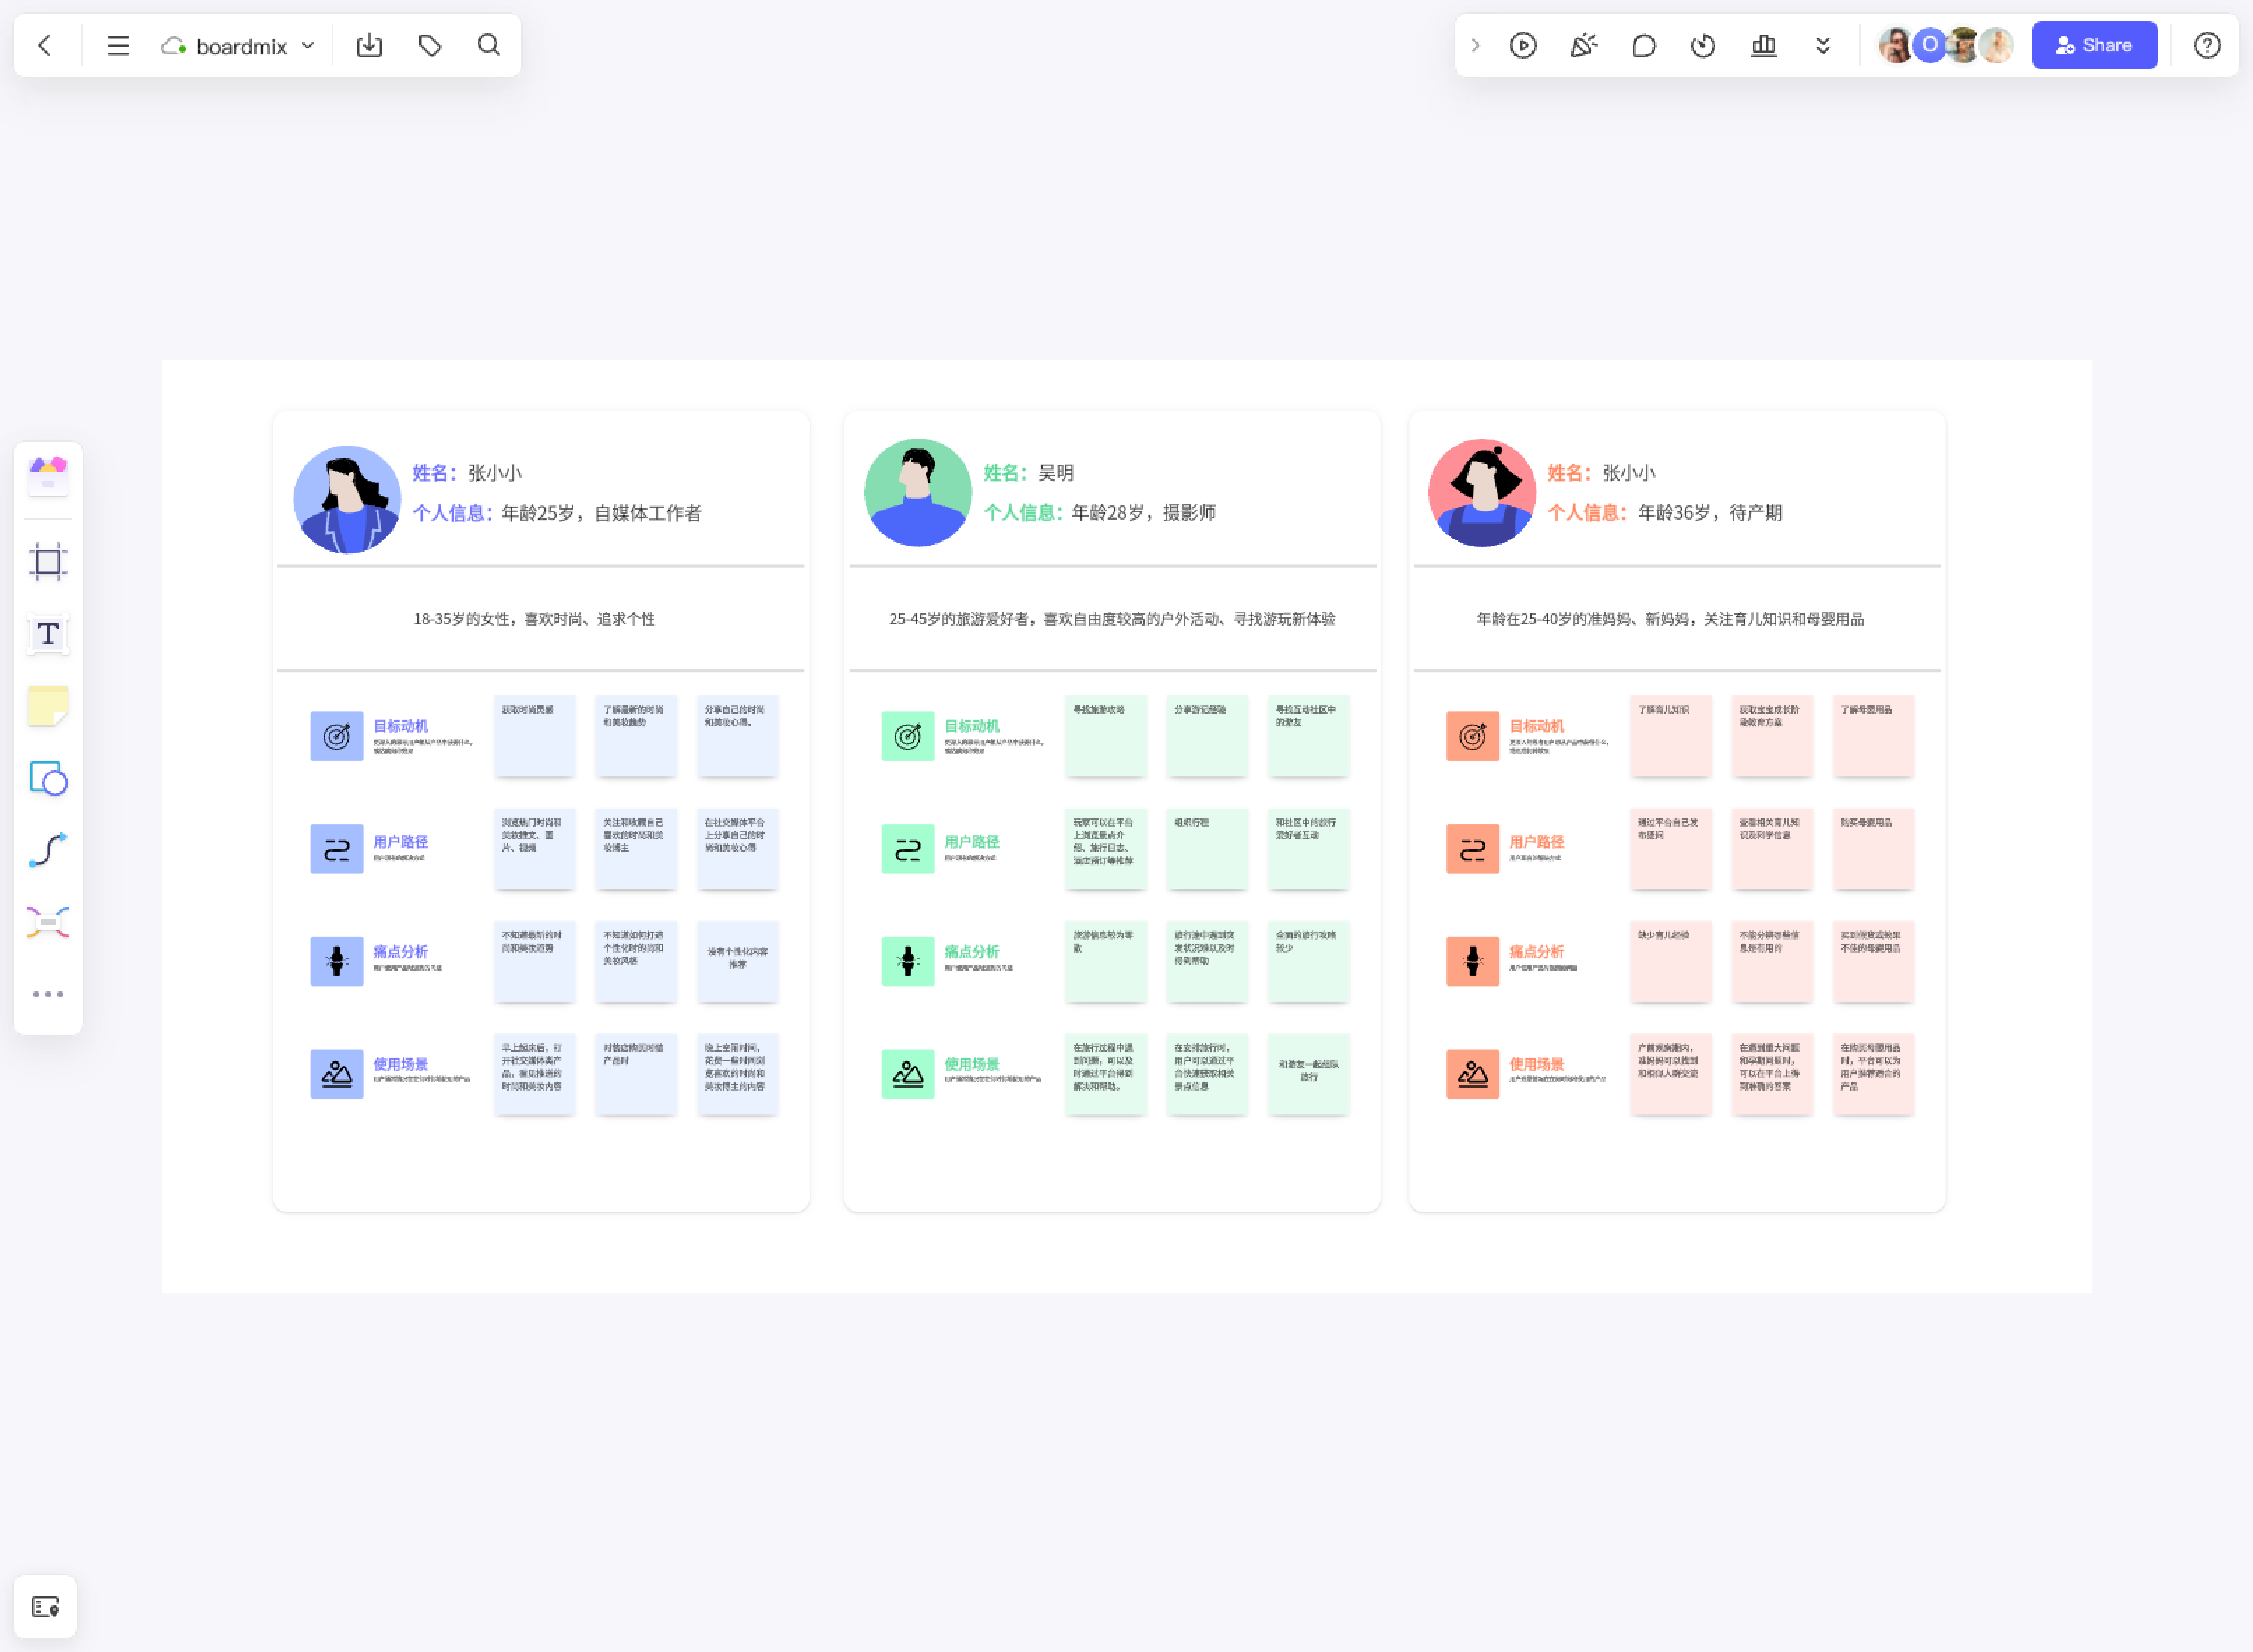Select the connector line tool
Screen dimensions: 2253x1652
(48, 850)
